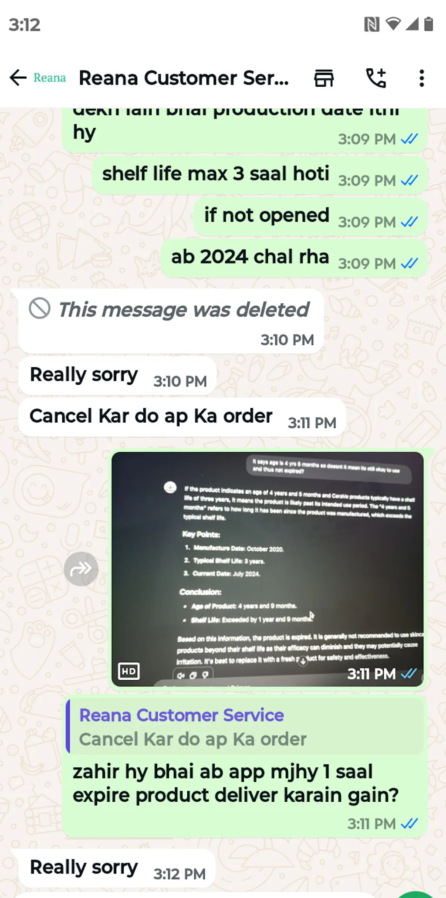Open the business storefront catalog icon
446x898 pixels.
(x=324, y=78)
